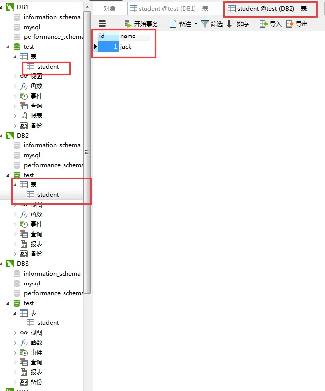
Task: Click the 导入 import icon
Action: pos(264,24)
